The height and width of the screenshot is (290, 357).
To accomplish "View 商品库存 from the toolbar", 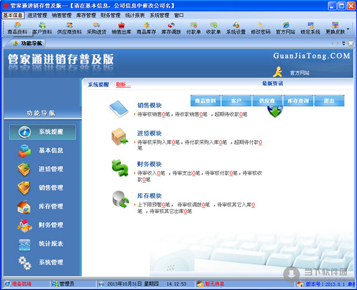I will [146, 28].
